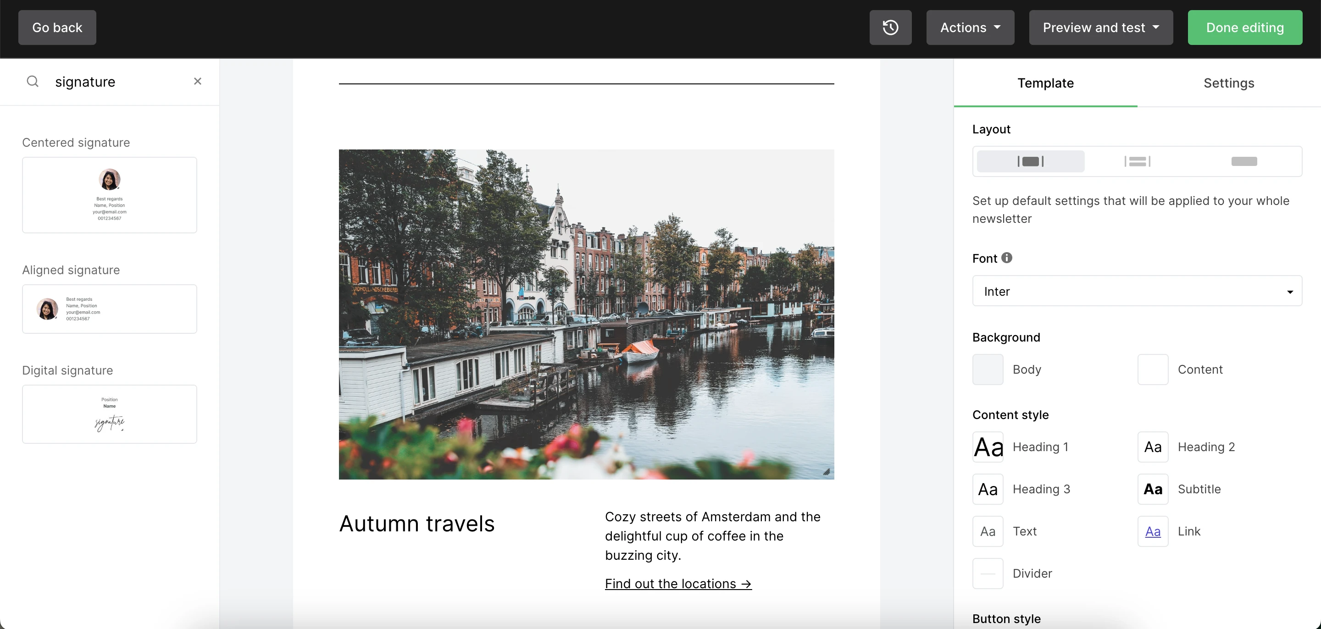Open the Body background color swatch
This screenshot has width=1321, height=629.
(x=988, y=370)
